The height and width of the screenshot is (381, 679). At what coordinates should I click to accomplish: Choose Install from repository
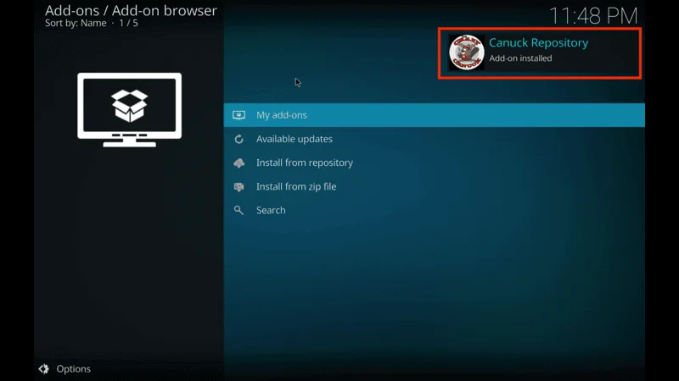(434, 163)
